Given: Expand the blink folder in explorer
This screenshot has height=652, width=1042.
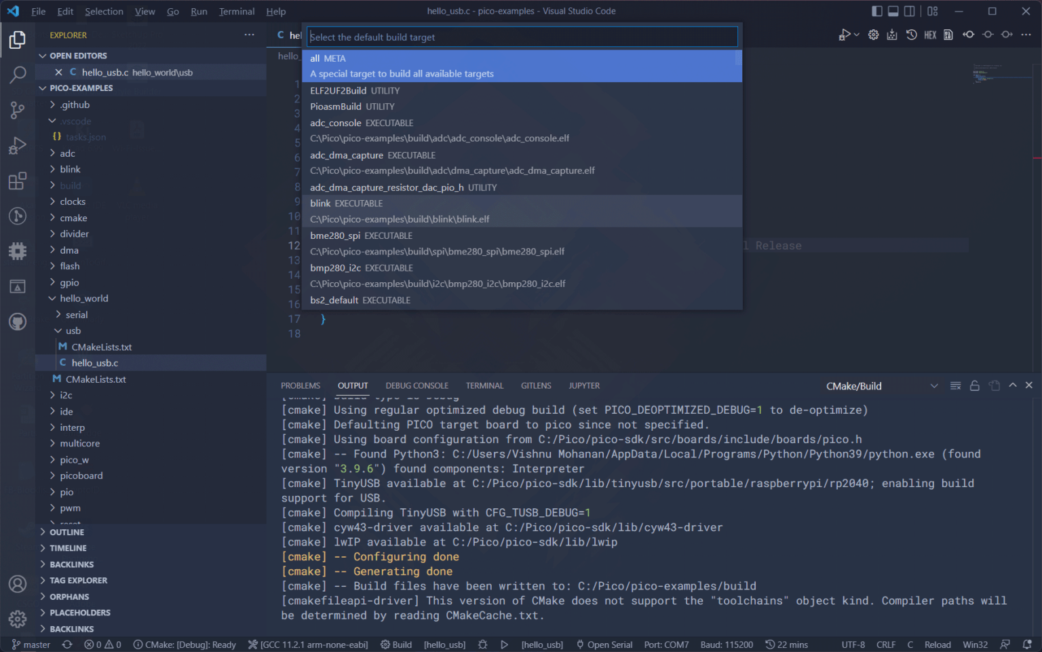Looking at the screenshot, I should pos(70,170).
